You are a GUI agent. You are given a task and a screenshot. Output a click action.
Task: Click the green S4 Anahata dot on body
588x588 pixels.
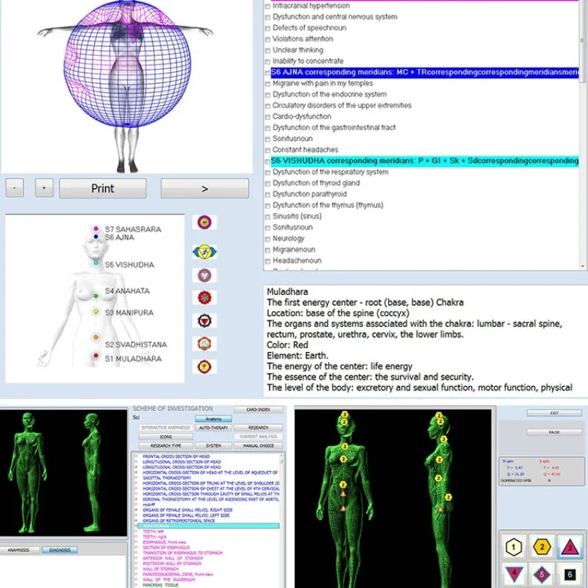click(96, 296)
